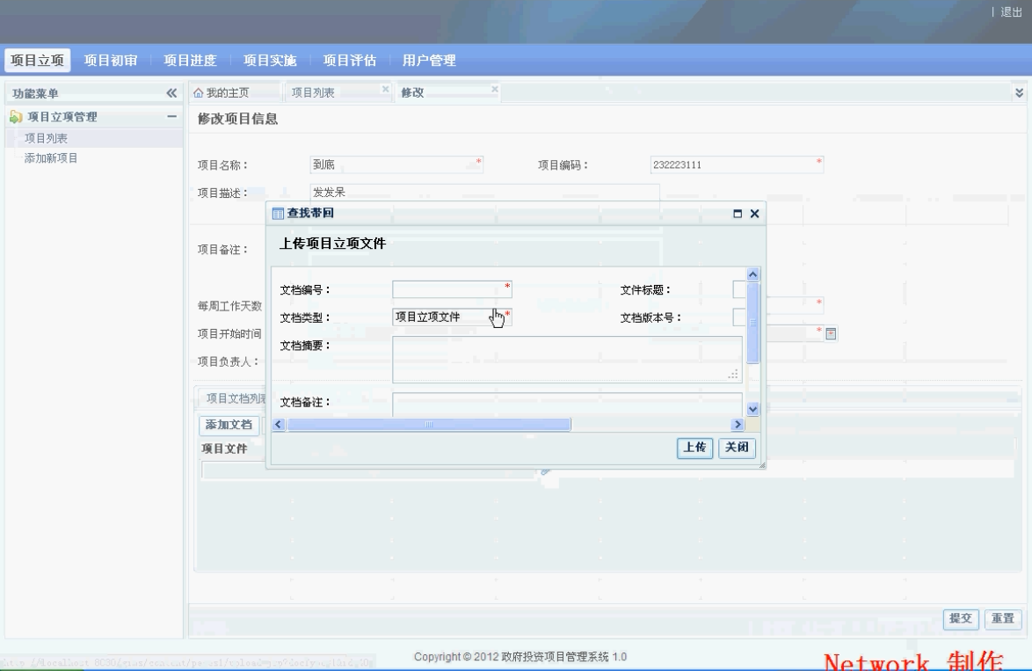Viewport: 1032px width, 671px height.
Task: Click the 添加文档 button
Action: pos(229,425)
